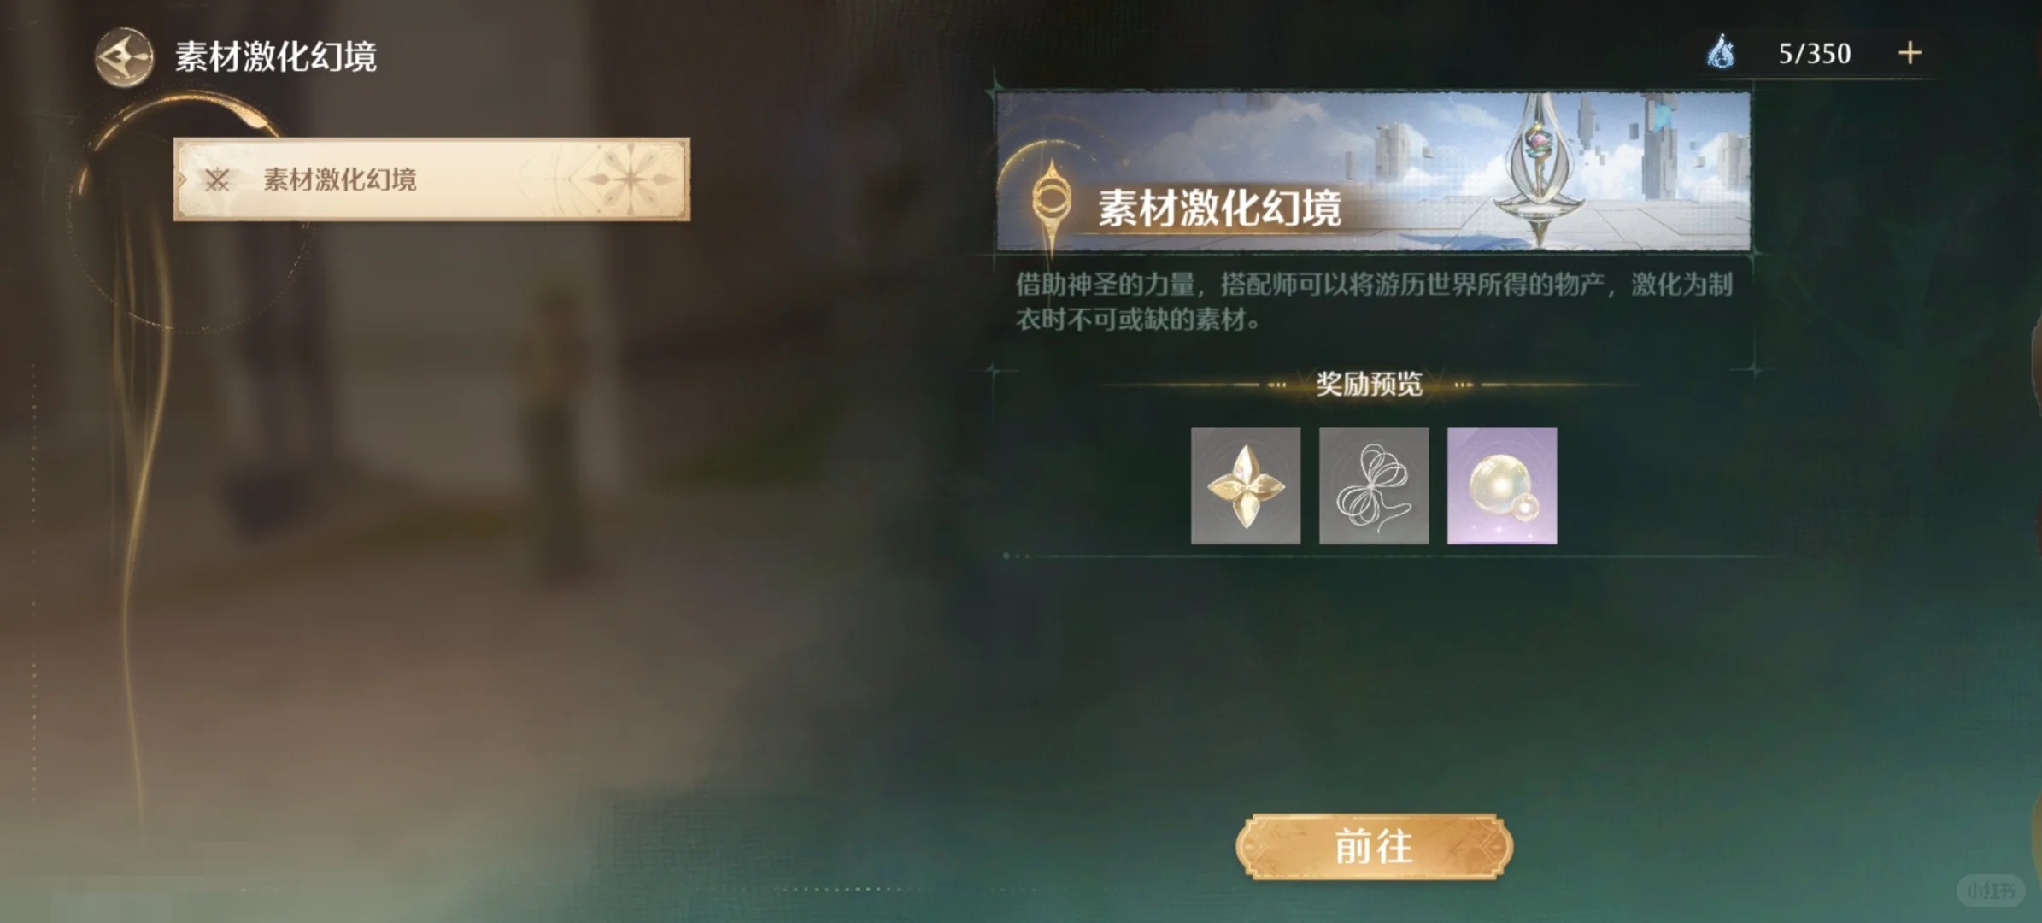
Task: Click the 5/350 energy counter
Action: click(x=1815, y=54)
